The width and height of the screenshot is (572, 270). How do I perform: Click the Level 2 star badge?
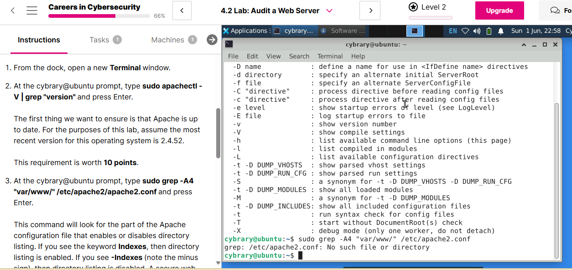(413, 7)
